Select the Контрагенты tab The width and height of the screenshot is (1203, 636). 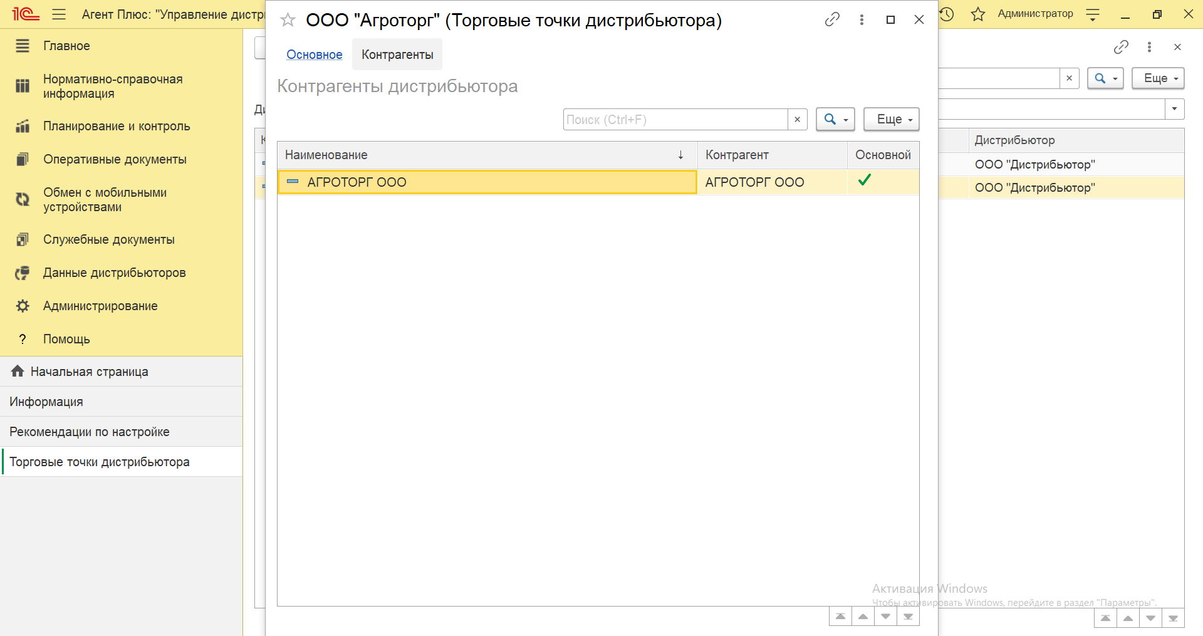coord(397,55)
